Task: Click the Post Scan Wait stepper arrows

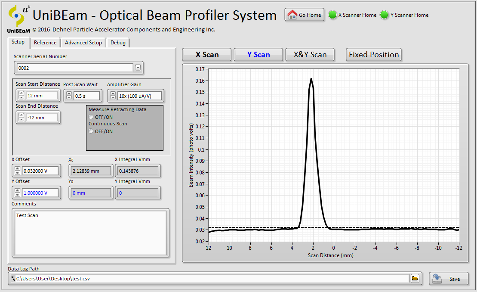Action: tap(68, 96)
